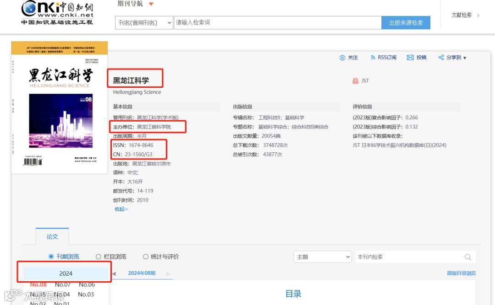Viewport: 495px width, 305px height.
Task: Click the 期刊导航 menu label
Action: 130,4
